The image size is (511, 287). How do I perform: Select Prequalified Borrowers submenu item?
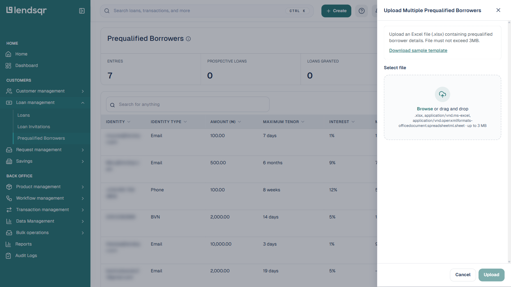41,138
